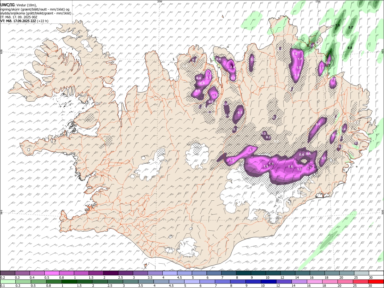Click the '3.5' label beneath the upper legend row
Screen dimensions: 384x288
(x=150, y=277)
